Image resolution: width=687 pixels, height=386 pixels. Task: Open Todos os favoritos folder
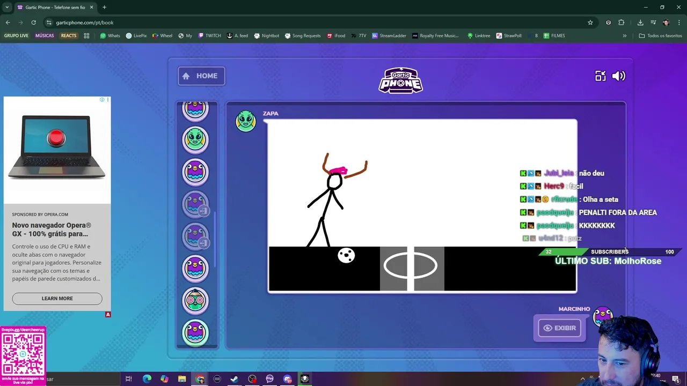coord(660,36)
